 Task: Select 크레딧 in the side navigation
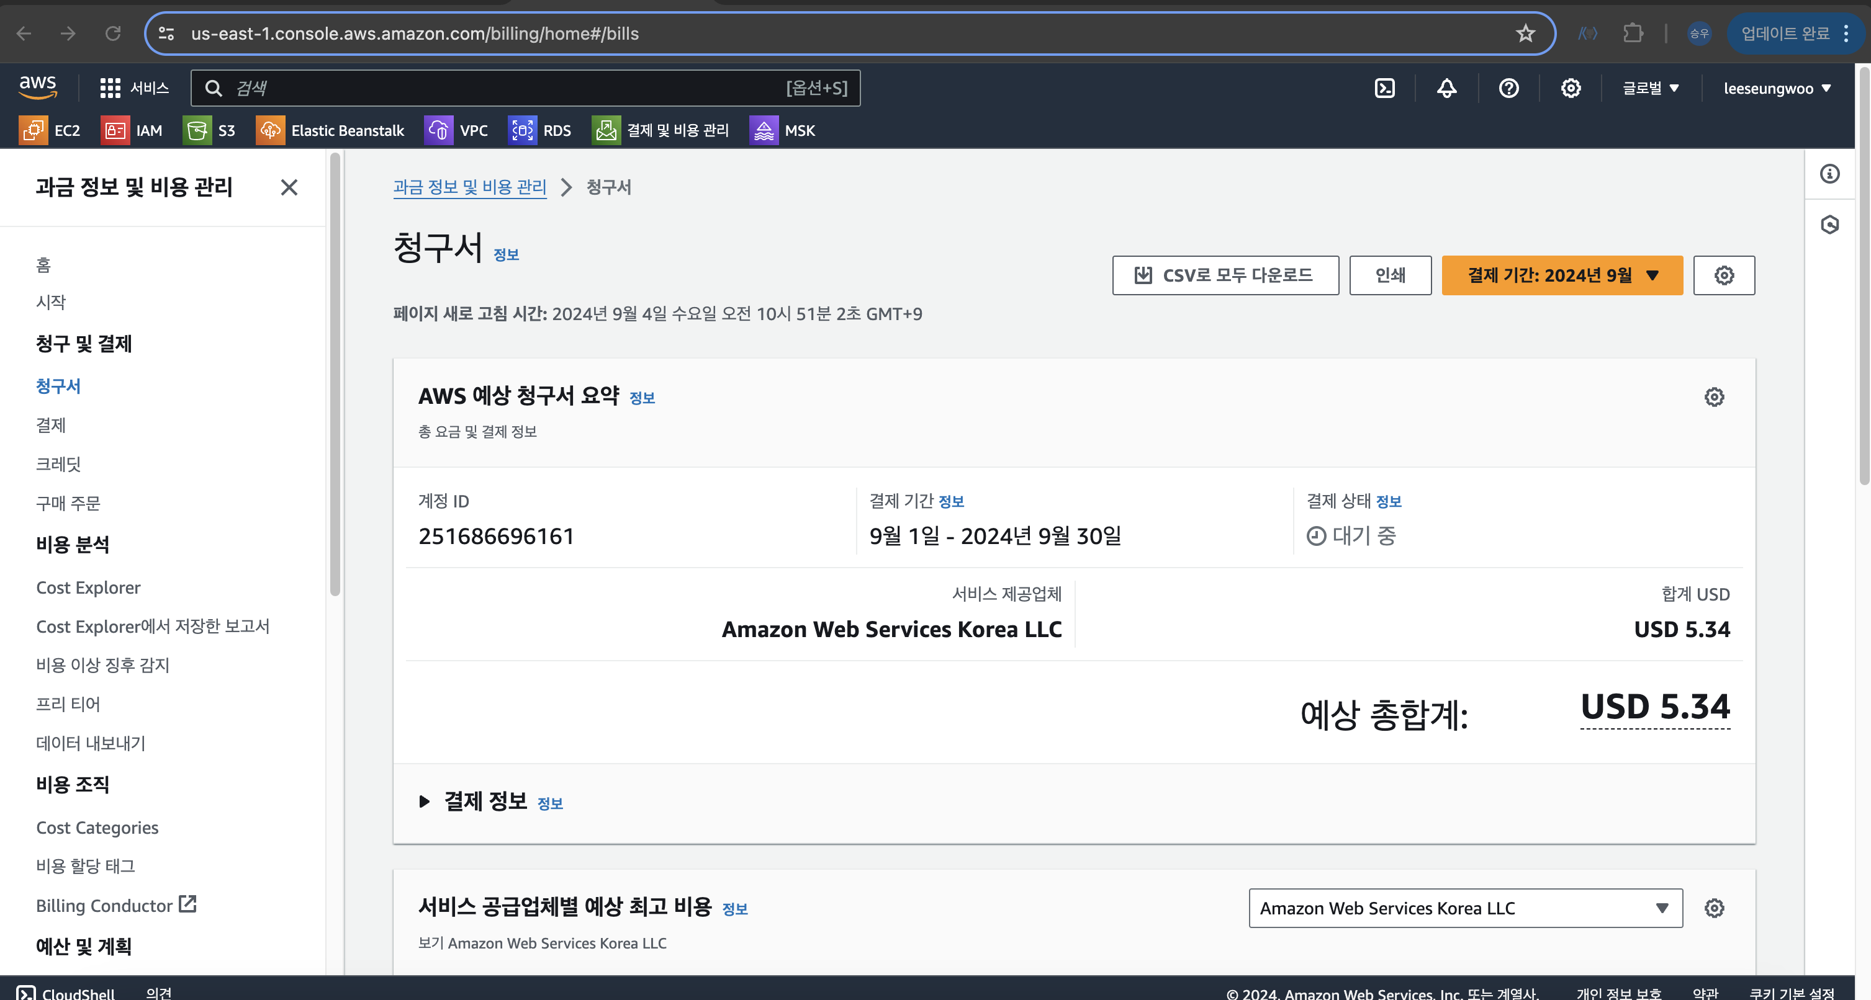pyautogui.click(x=59, y=464)
